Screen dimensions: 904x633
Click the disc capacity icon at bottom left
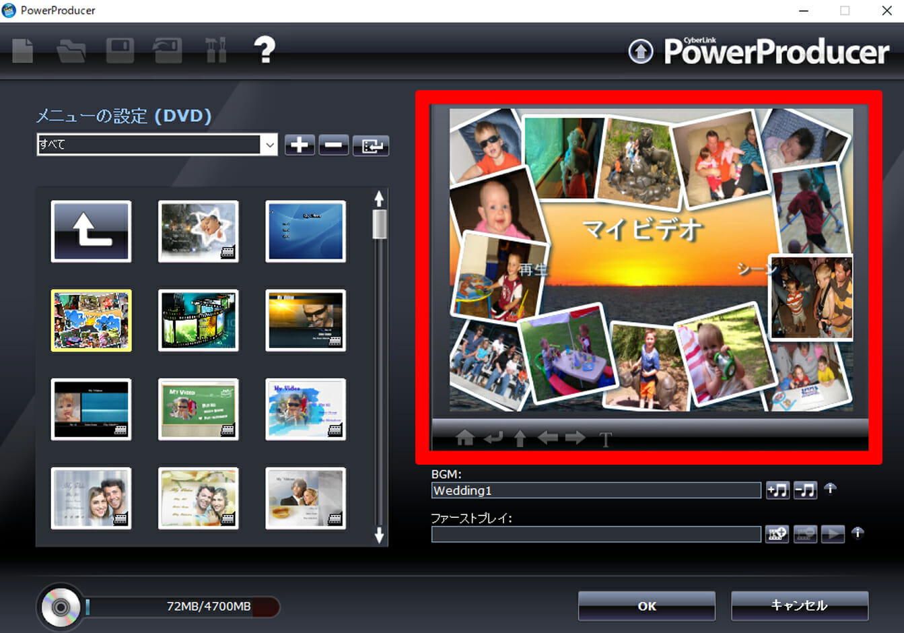[61, 607]
